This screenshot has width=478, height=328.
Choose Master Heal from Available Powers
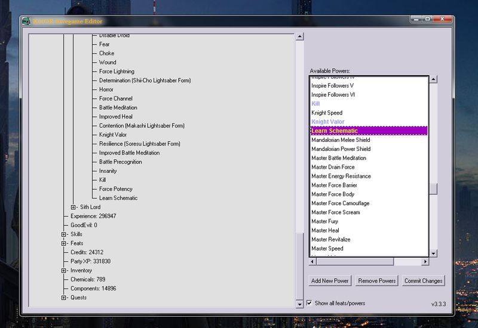[325, 230]
